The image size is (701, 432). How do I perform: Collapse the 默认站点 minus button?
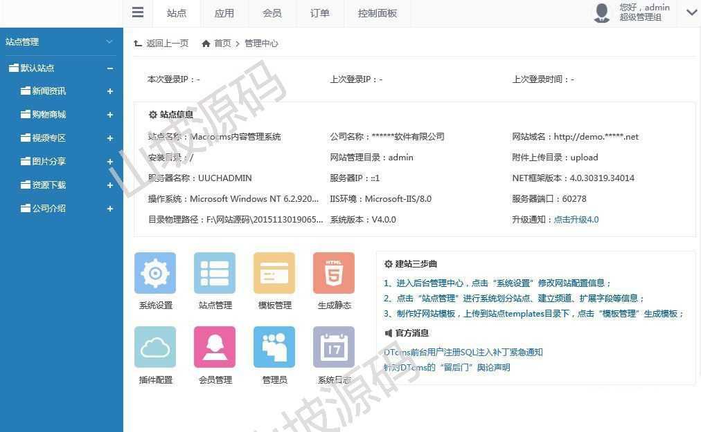click(110, 68)
